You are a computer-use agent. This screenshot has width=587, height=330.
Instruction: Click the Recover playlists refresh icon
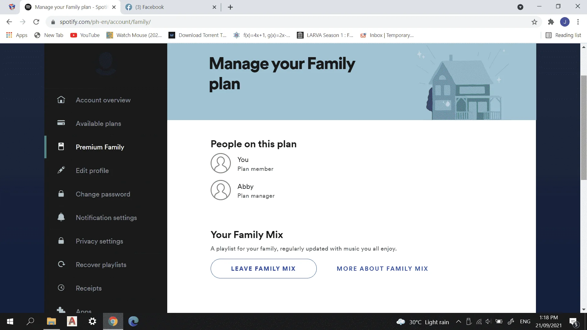pos(61,264)
